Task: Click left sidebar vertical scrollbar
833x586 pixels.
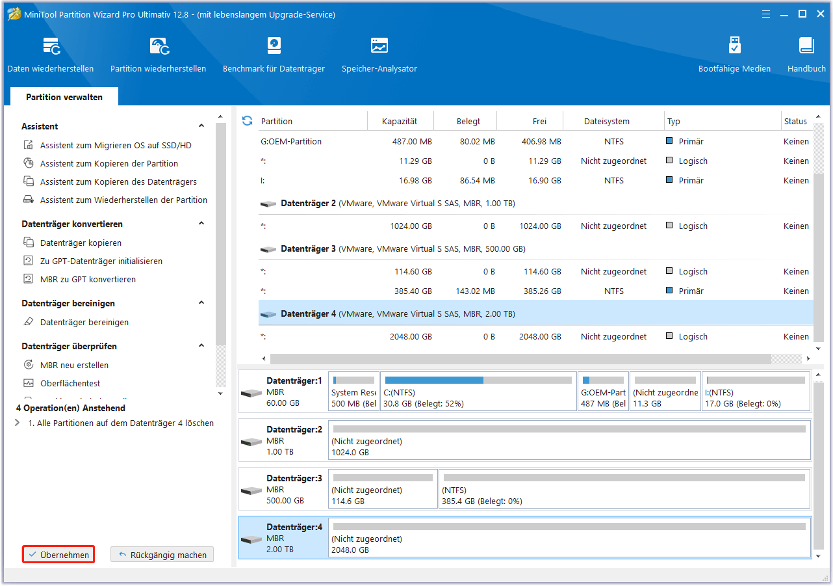Action: coord(221,234)
